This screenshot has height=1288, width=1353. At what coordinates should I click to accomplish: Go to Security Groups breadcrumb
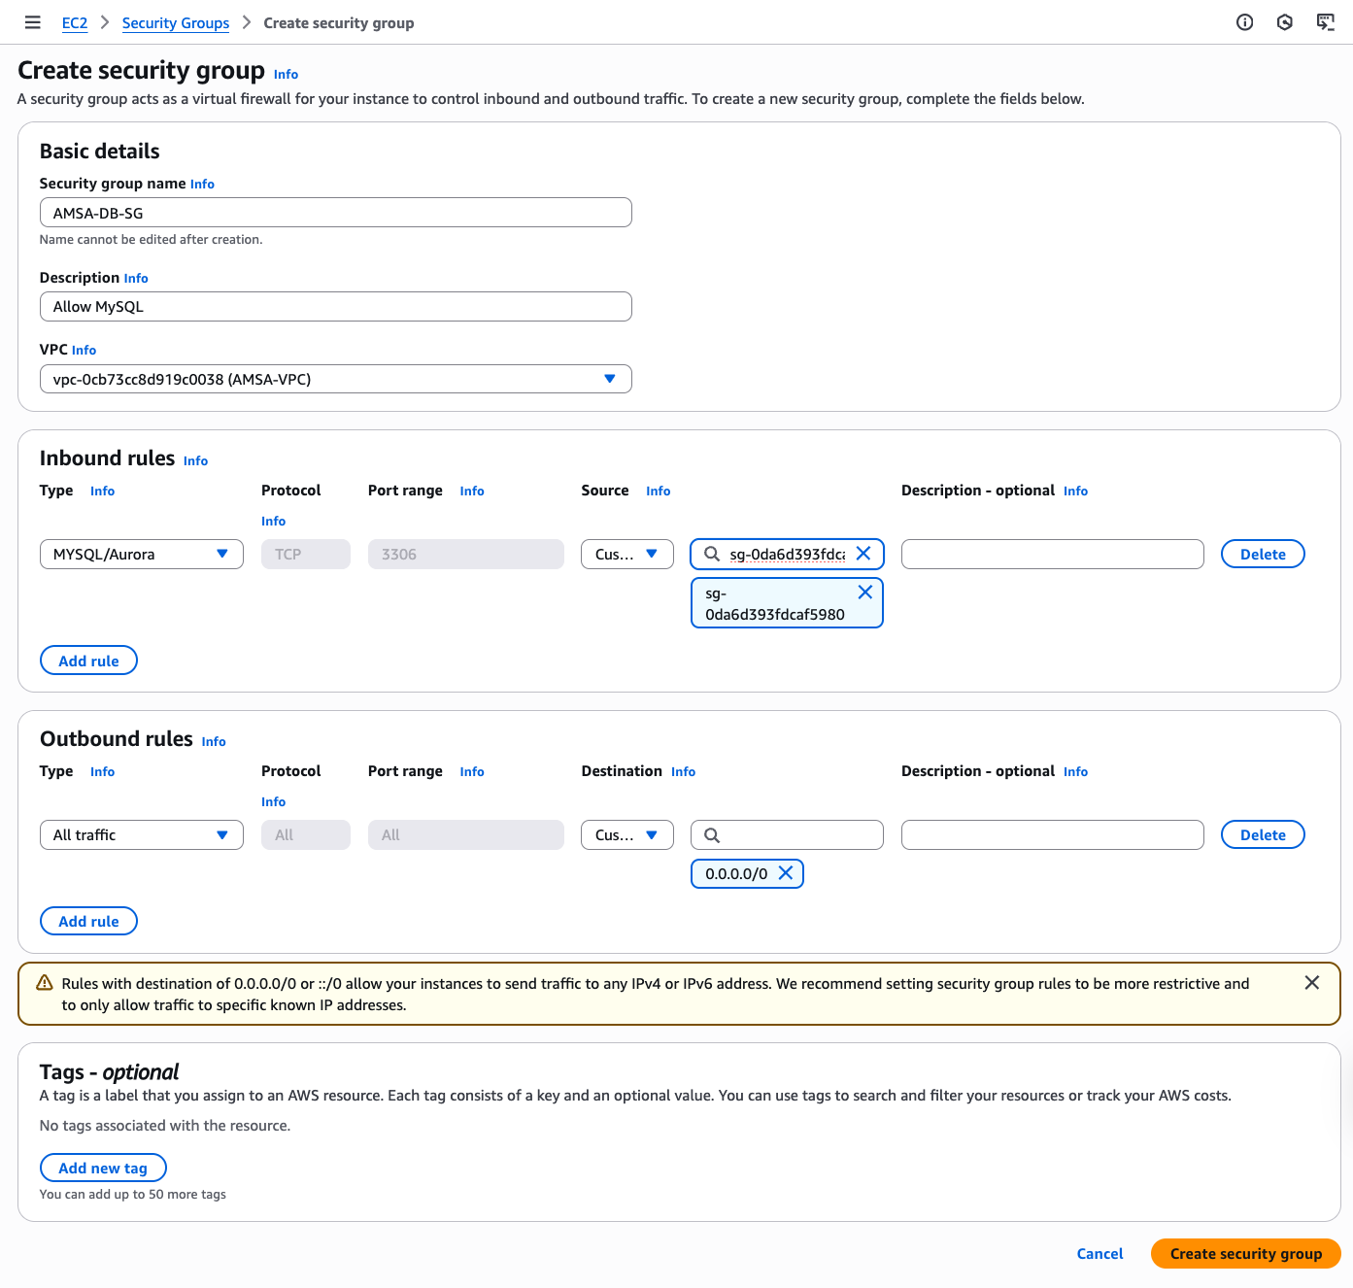coord(176,23)
